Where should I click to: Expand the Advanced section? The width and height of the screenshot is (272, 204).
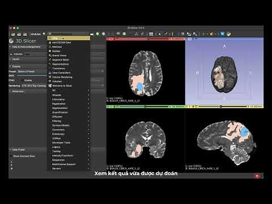tap(27, 91)
